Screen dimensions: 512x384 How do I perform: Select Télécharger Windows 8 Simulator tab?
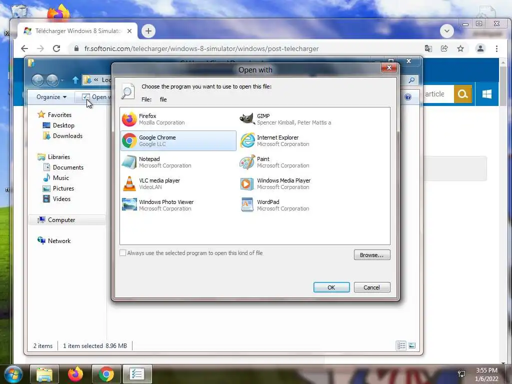pos(77,31)
